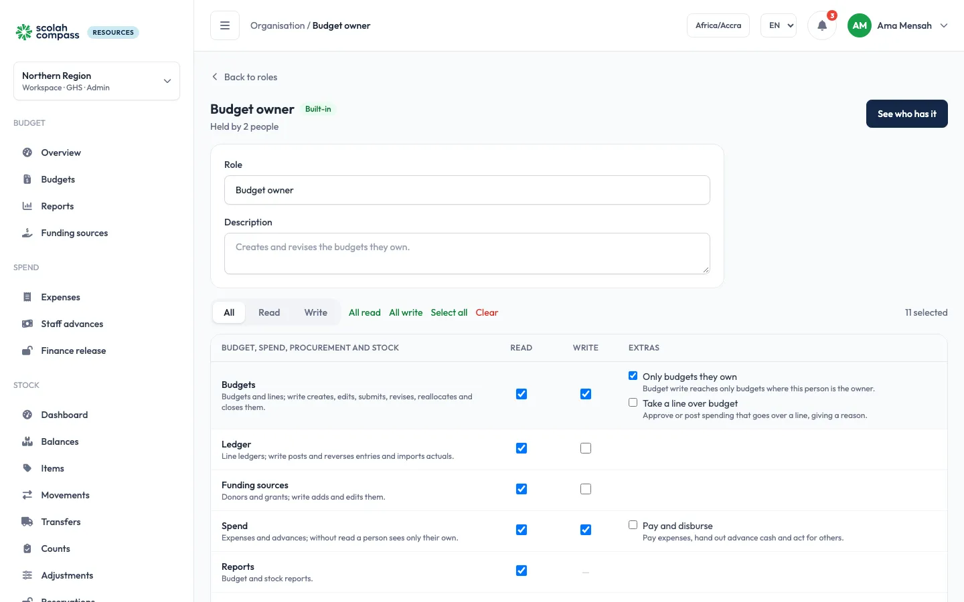This screenshot has width=964, height=602.
Task: Uncheck the Reports read permission
Action: [x=521, y=571]
